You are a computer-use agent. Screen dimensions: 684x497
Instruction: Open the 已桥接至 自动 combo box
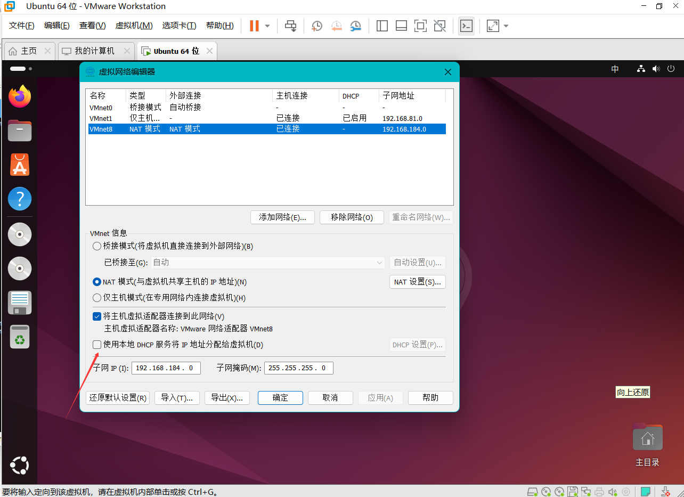click(268, 263)
